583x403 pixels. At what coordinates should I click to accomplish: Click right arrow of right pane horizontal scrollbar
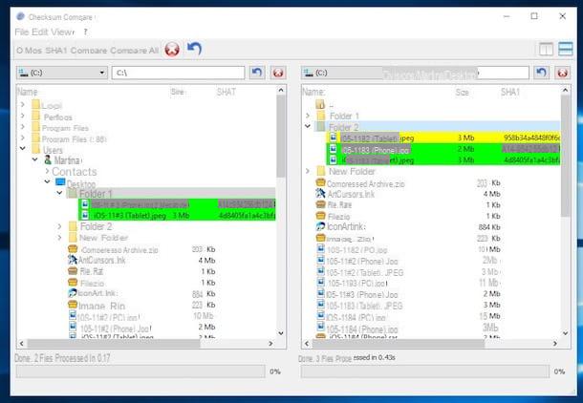point(554,344)
